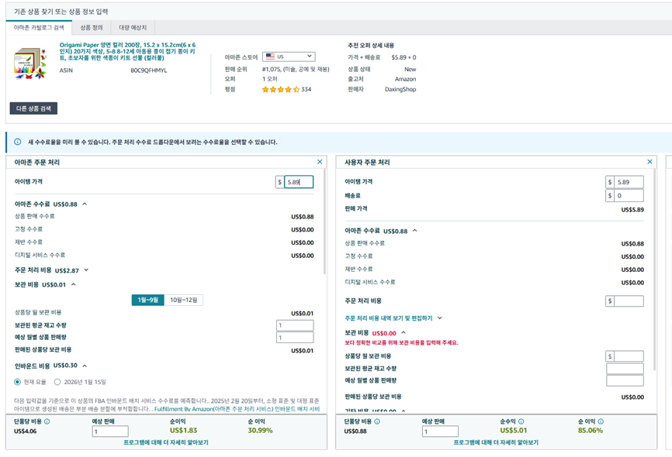Expand 주문 처리 비용 US$2.87 section
This screenshot has height=457, width=672.
point(86,270)
